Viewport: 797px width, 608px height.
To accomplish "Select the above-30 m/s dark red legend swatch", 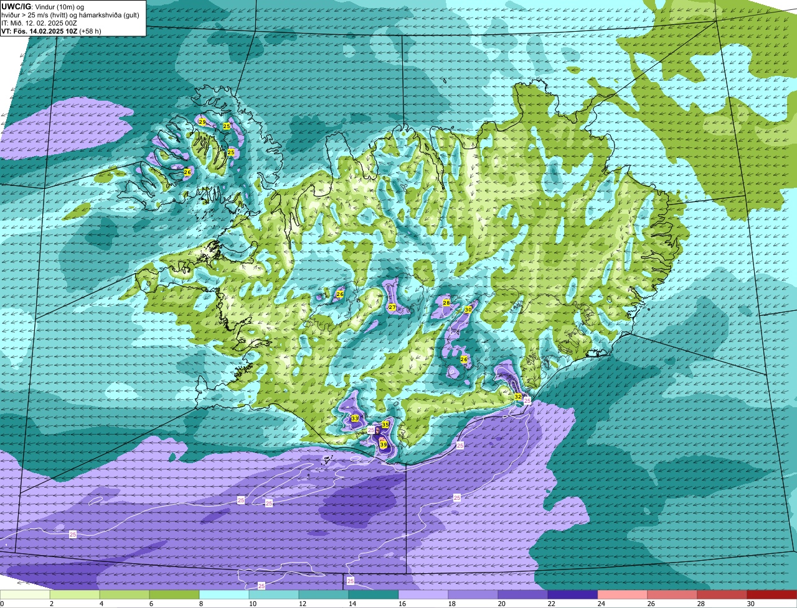I will coord(772,595).
